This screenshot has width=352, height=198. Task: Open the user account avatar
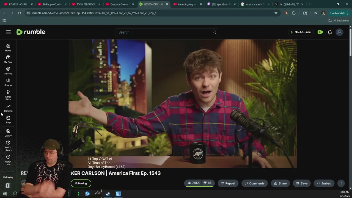[340, 32]
